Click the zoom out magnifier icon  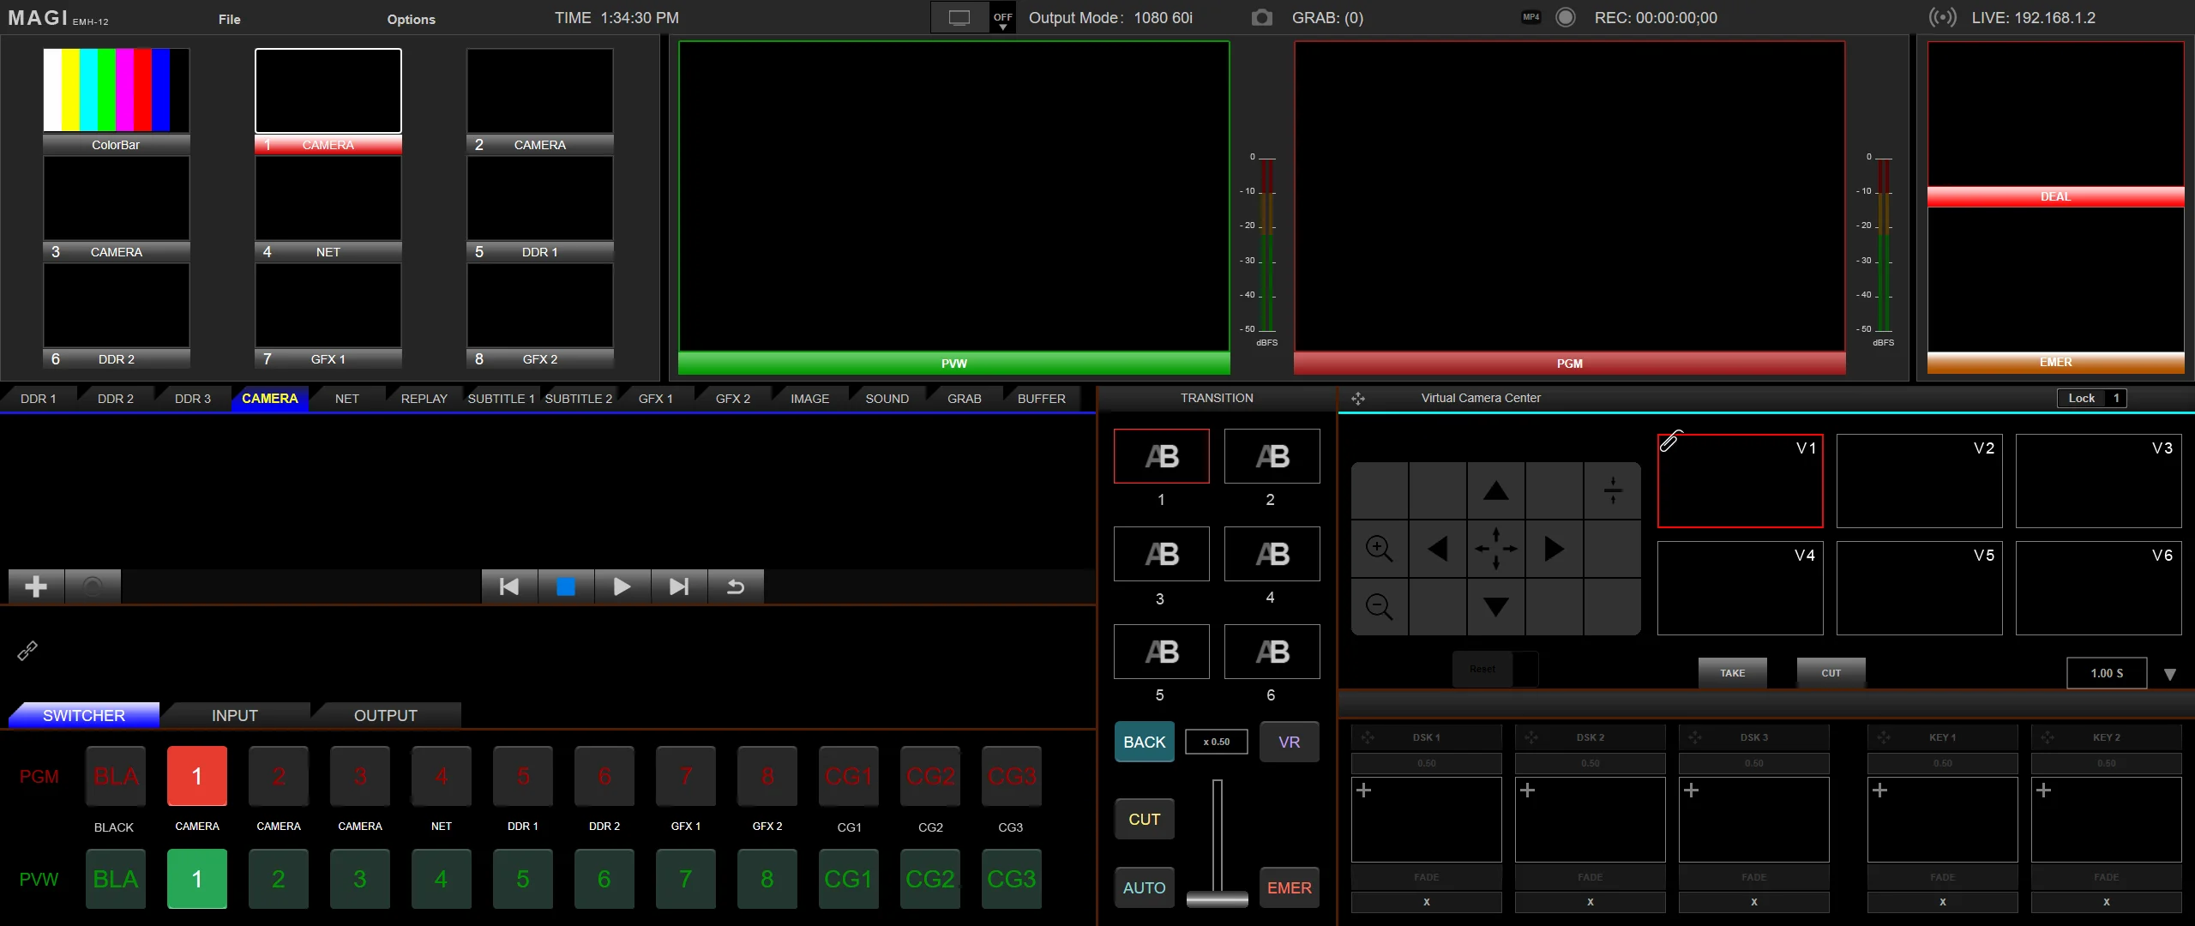[1379, 606]
